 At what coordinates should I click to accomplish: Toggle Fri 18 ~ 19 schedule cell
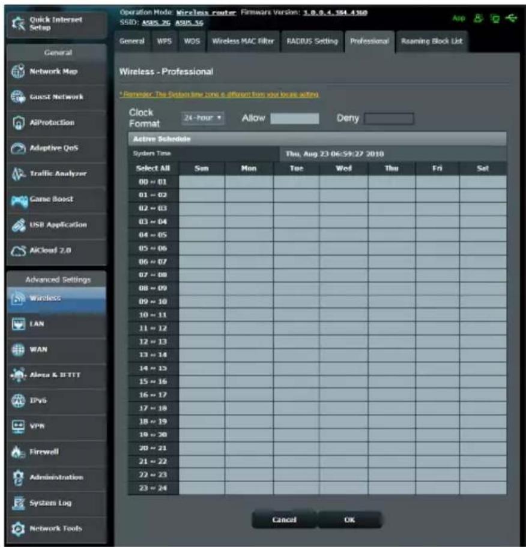click(438, 422)
